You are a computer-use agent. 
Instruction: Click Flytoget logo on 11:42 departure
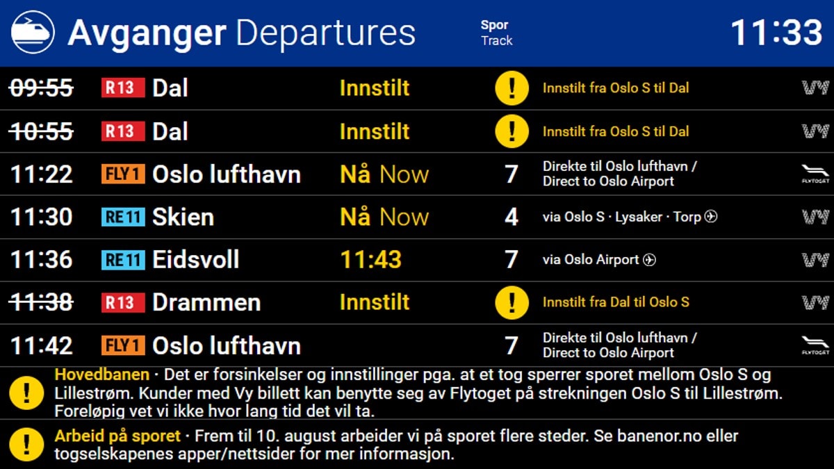pyautogui.click(x=815, y=345)
